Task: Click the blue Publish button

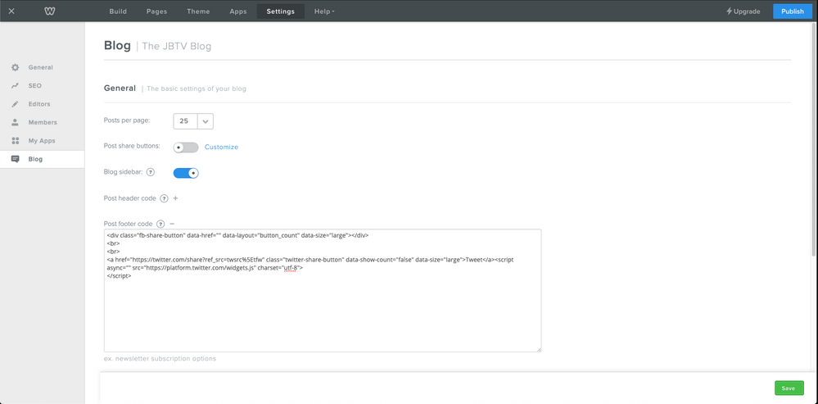Action: tap(793, 11)
